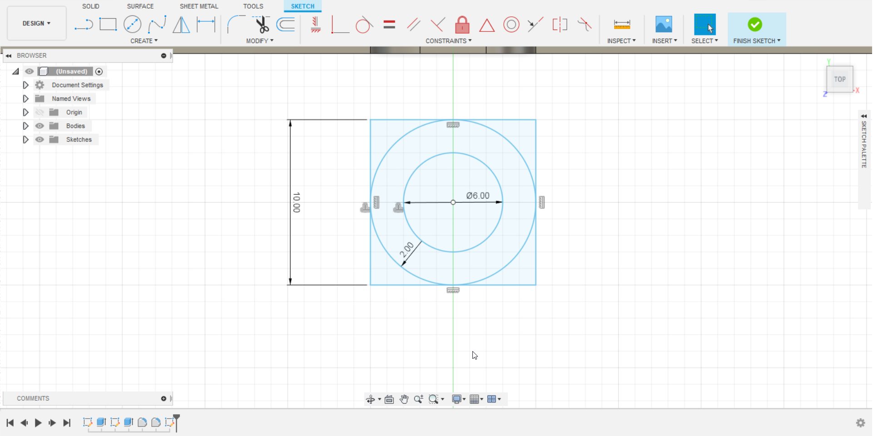Open the INSERT dropdown menu
Image resolution: width=873 pixels, height=436 pixels.
(x=665, y=41)
